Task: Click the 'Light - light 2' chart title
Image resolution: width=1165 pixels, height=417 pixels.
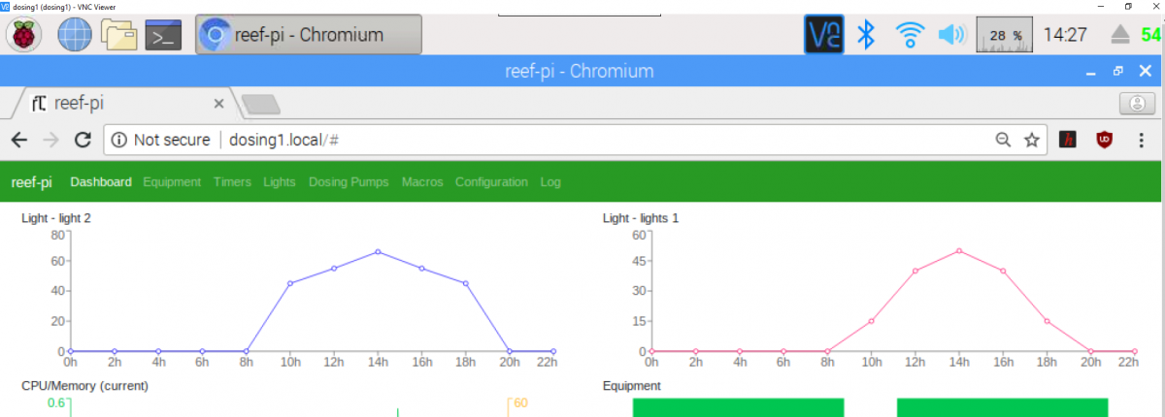Action: pyautogui.click(x=56, y=218)
